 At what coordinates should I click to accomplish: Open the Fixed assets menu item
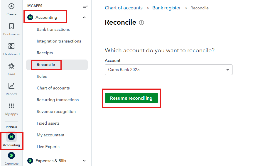48,123
